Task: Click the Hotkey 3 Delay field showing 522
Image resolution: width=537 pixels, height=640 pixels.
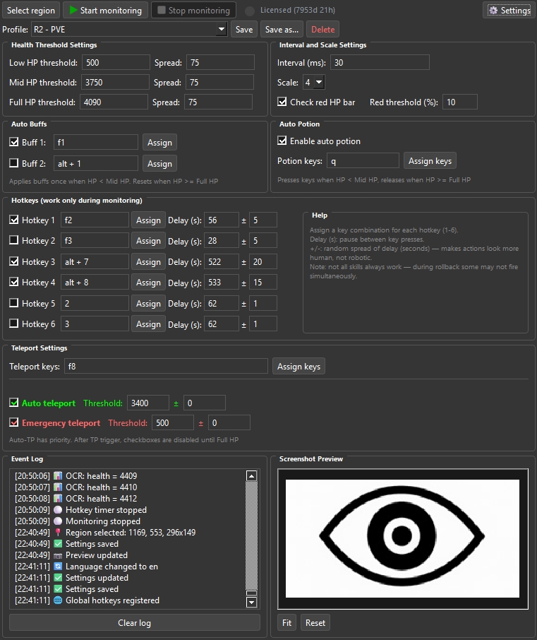Action: coord(222,261)
